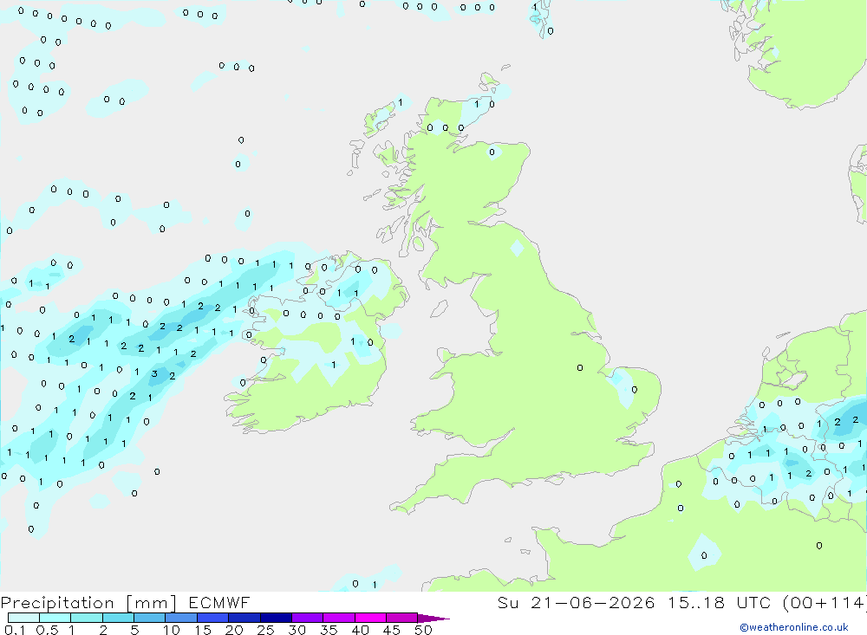Click the '35' legend scale label

tap(329, 630)
